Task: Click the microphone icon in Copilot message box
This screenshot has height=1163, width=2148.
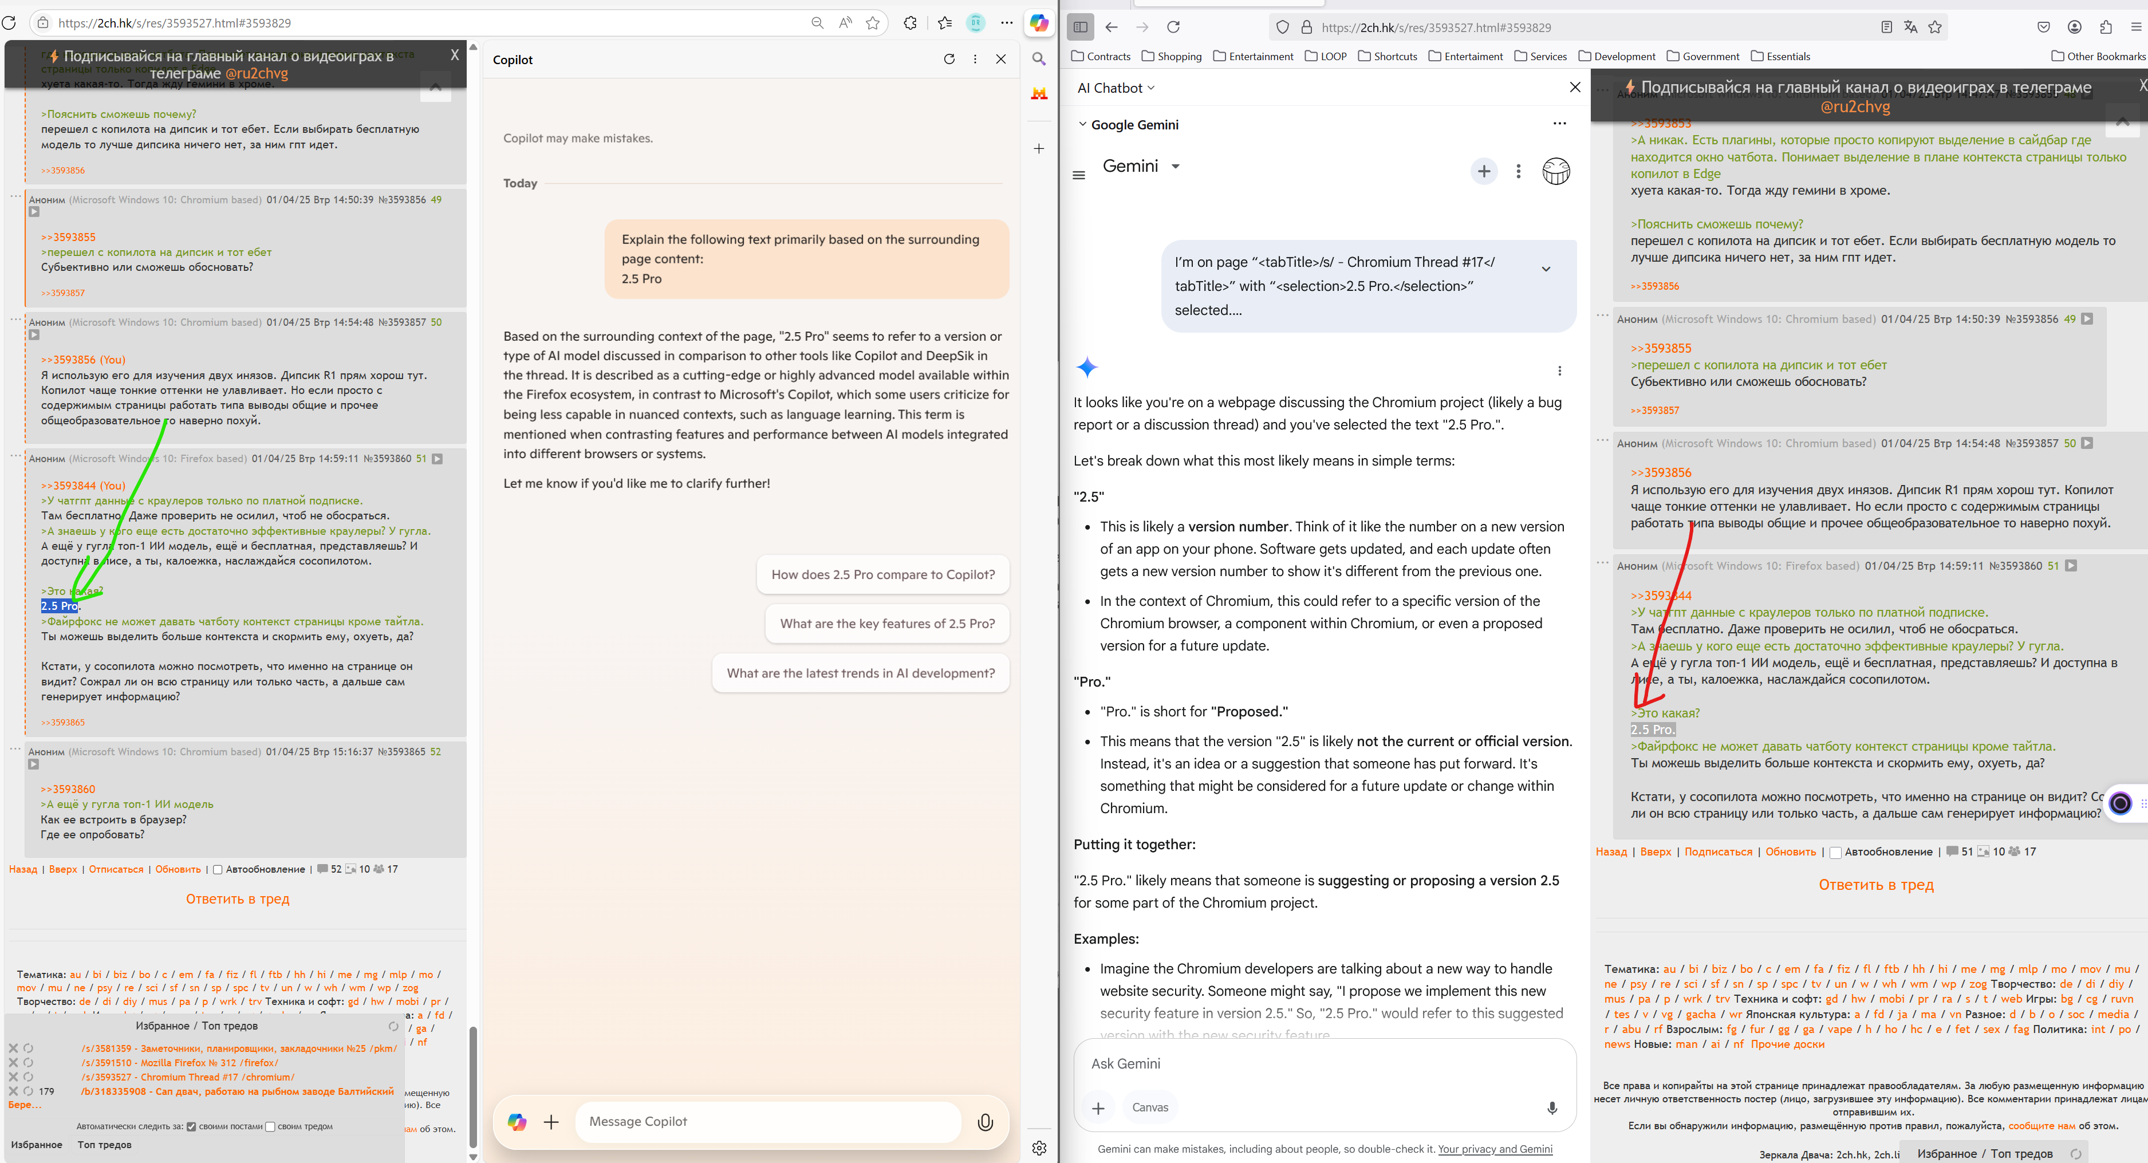Action: (x=985, y=1122)
